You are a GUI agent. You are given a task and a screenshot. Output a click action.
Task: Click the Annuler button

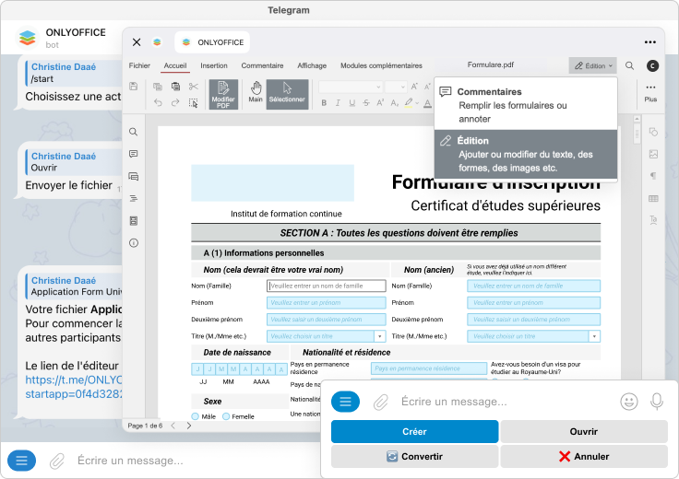(584, 457)
